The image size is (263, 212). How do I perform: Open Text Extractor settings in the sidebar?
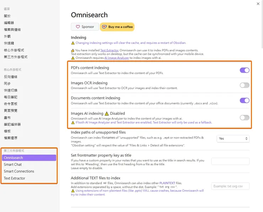15,178
